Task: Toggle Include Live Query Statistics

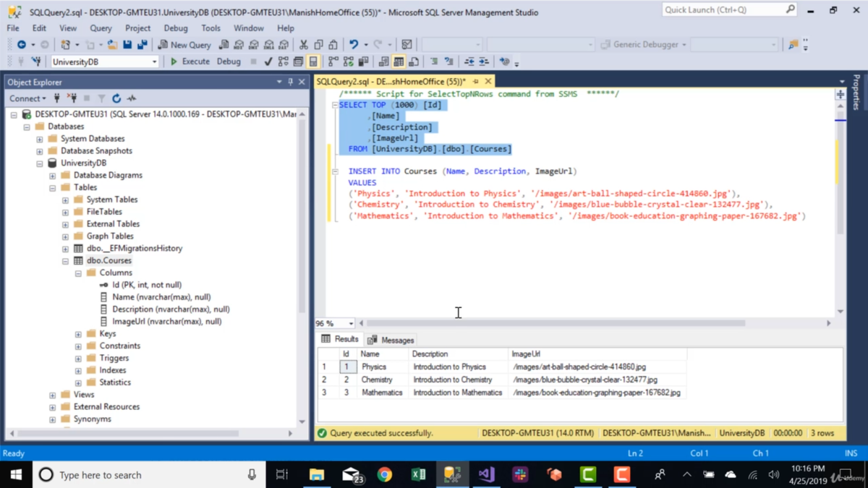Action: click(348, 62)
